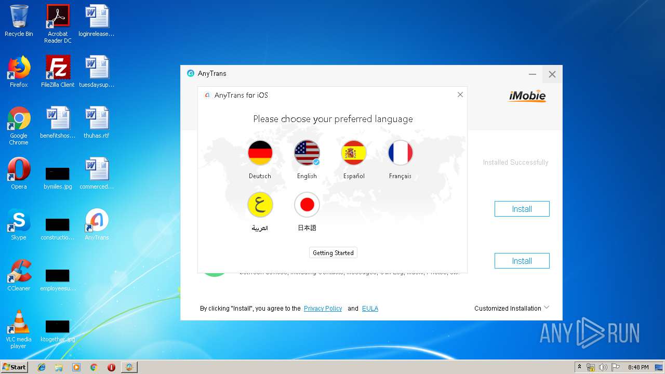This screenshot has height=374, width=665.
Task: Click the Show desktop button
Action: (x=659, y=367)
